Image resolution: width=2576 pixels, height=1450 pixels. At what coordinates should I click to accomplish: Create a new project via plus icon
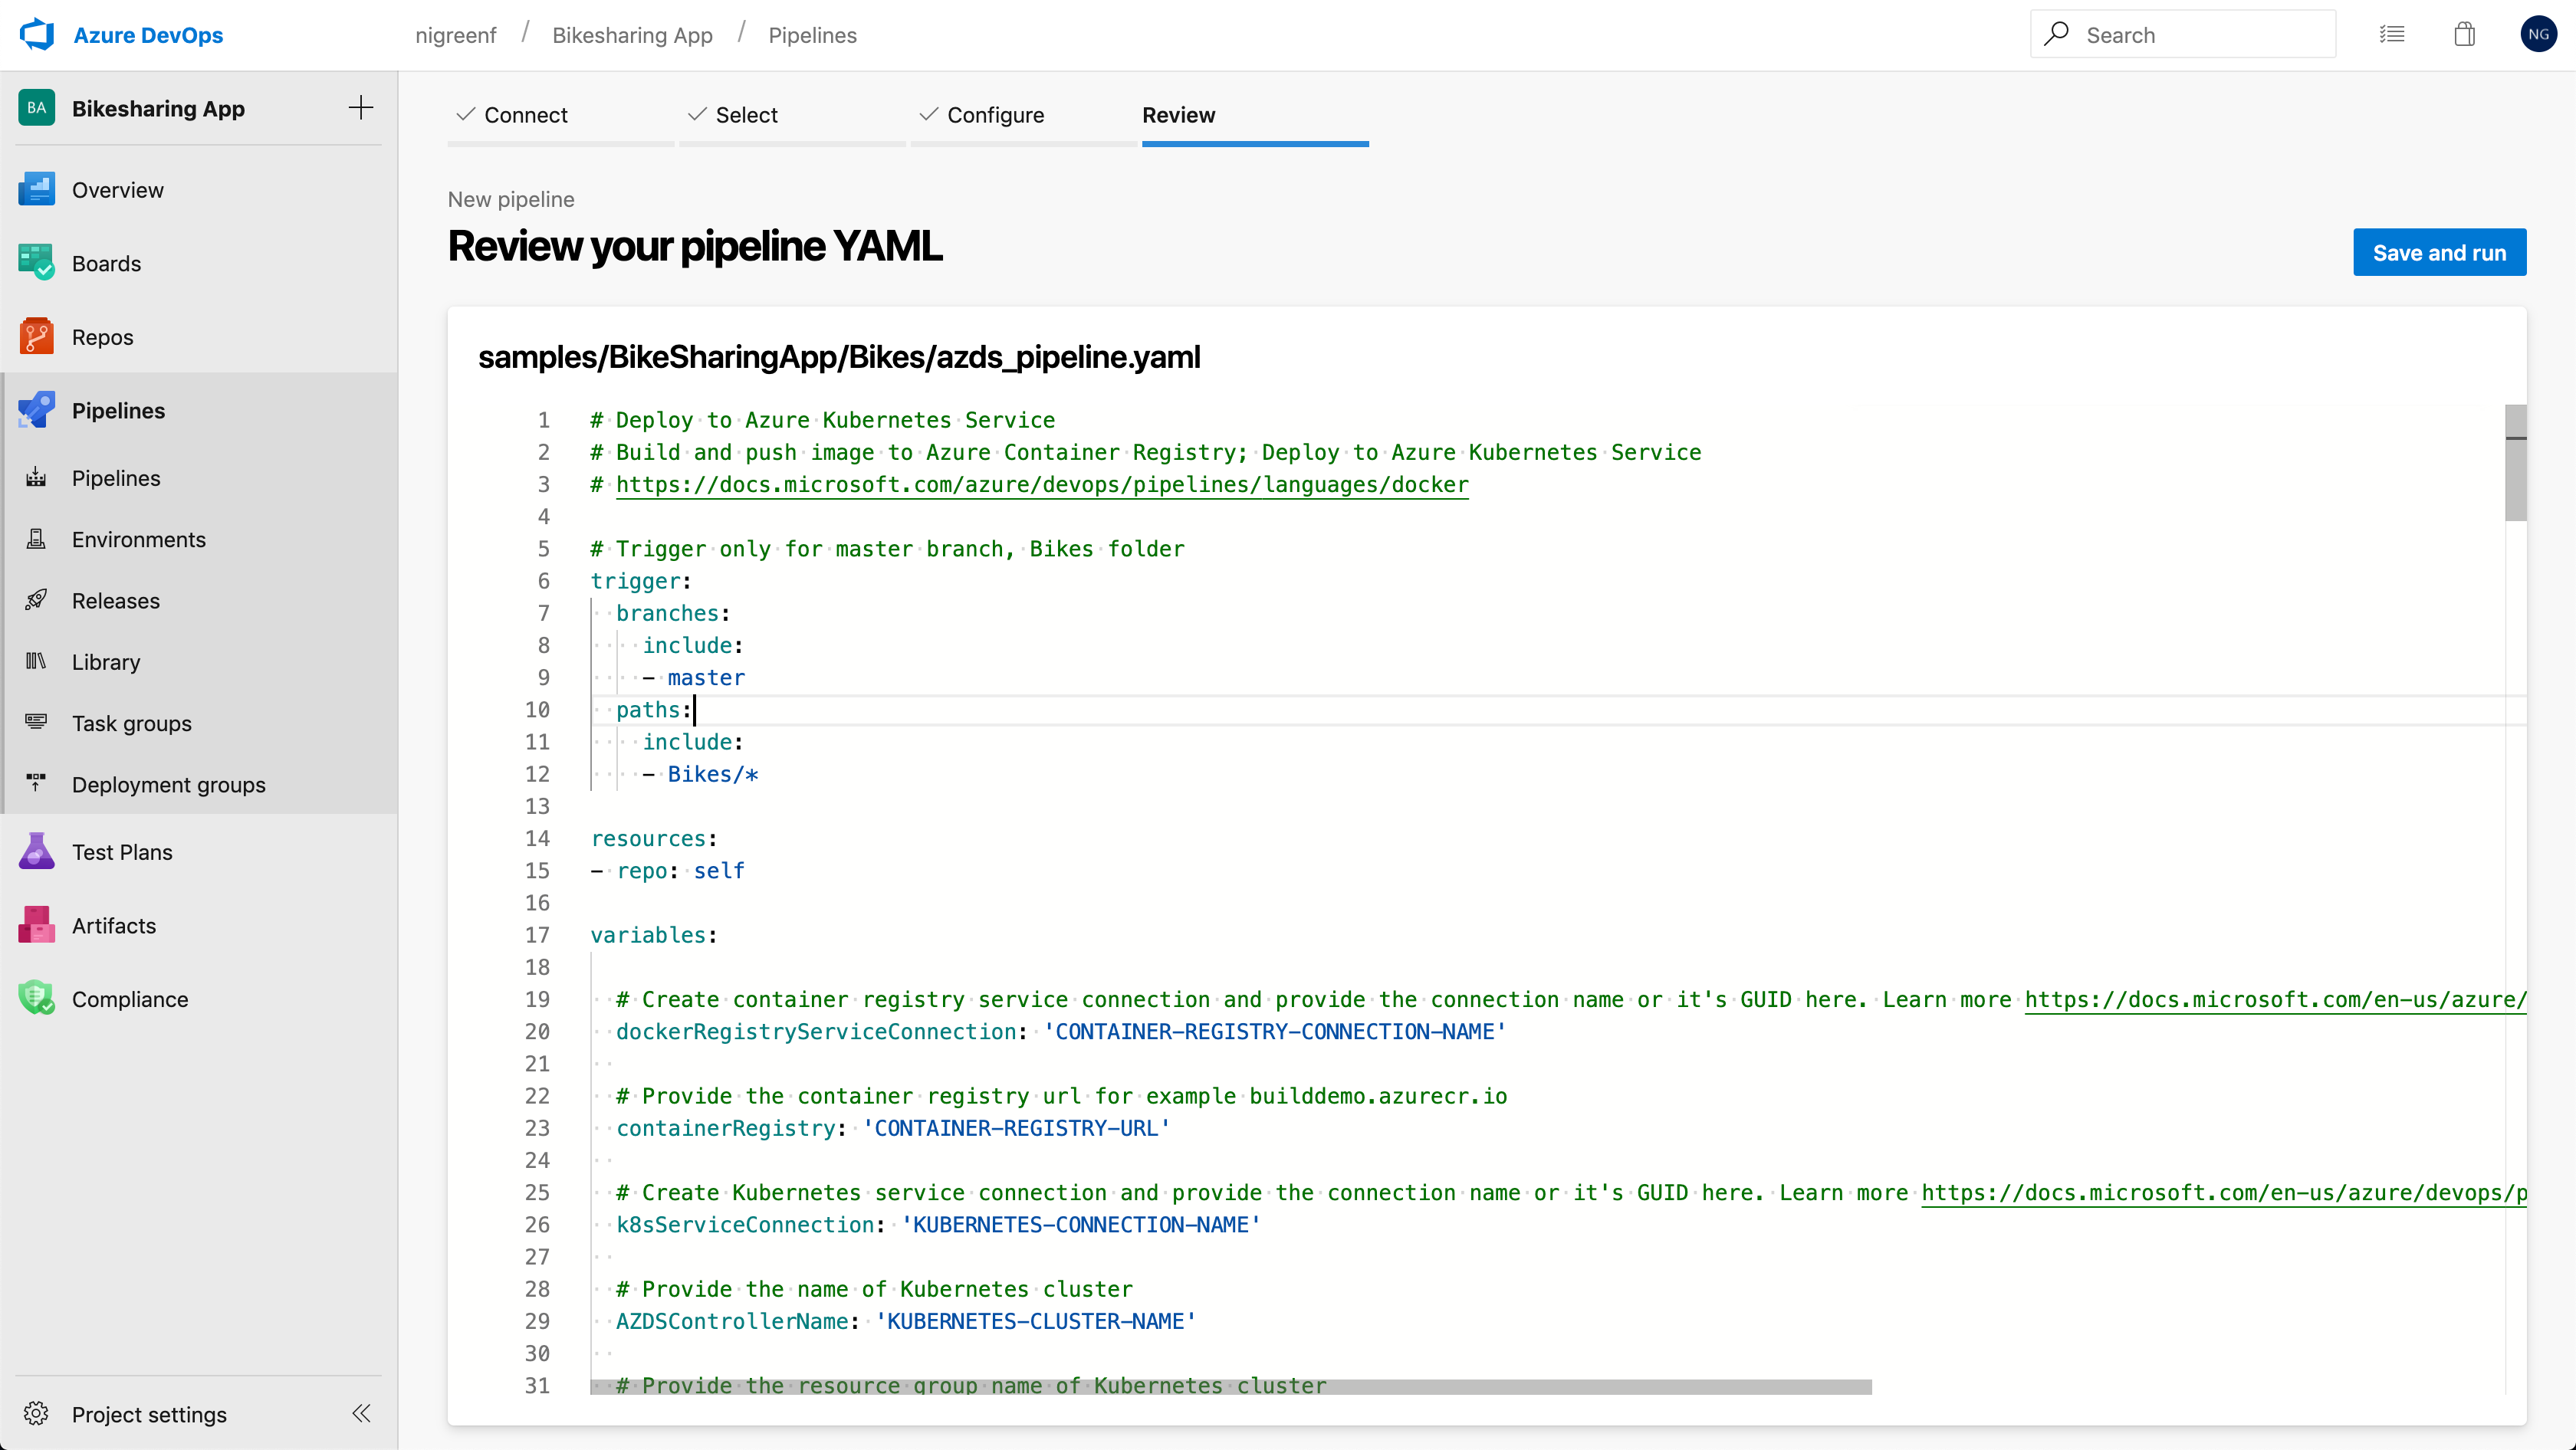coord(360,107)
